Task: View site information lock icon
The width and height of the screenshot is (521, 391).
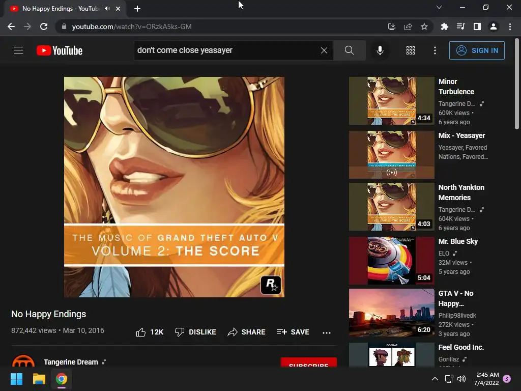Action: [64, 26]
